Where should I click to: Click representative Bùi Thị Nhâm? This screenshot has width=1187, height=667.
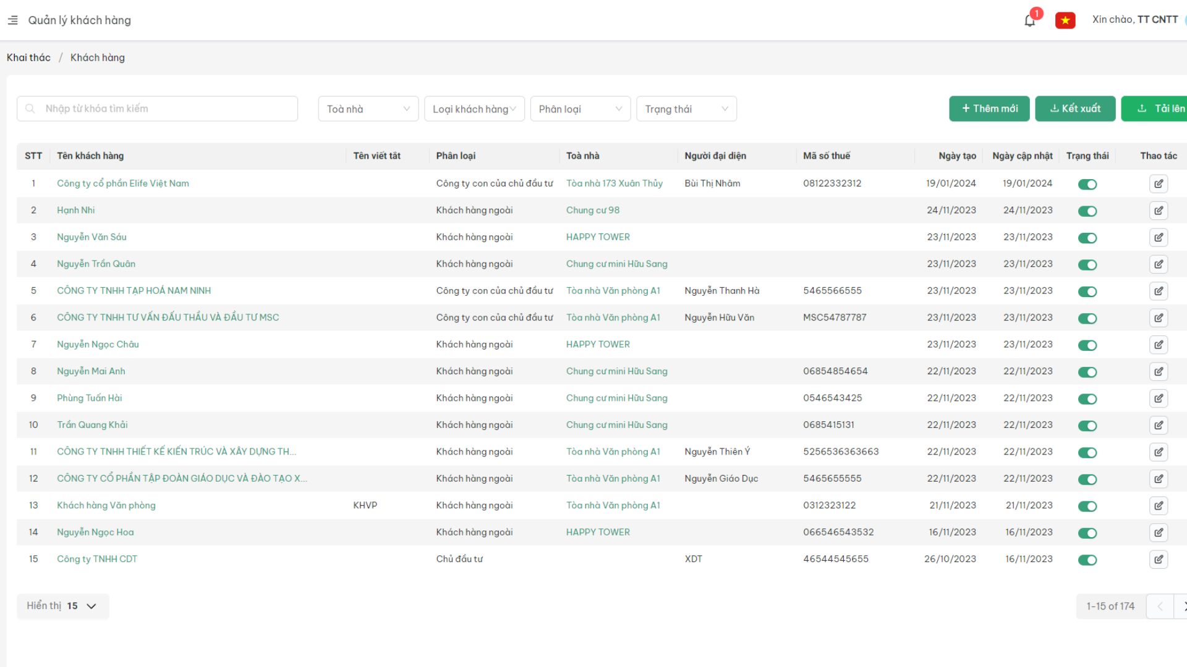point(712,183)
